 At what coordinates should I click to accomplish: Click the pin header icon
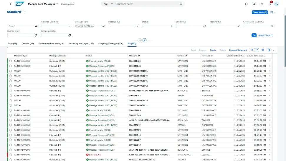point(145,40)
